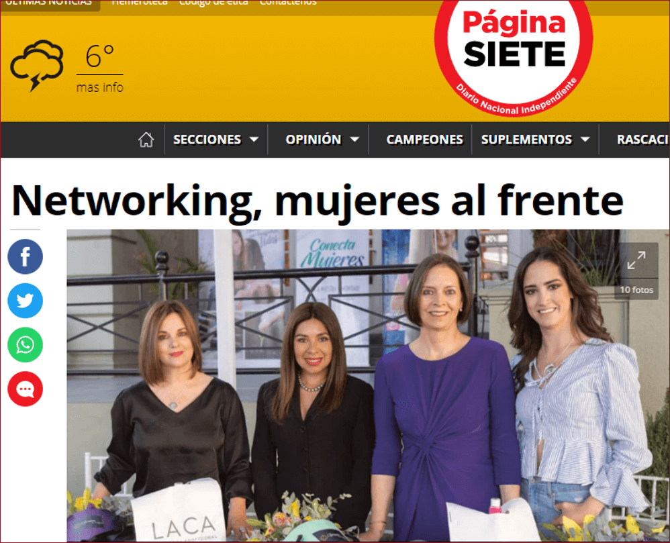Go to homepage via house icon
The height and width of the screenshot is (543, 670).
pyautogui.click(x=146, y=140)
